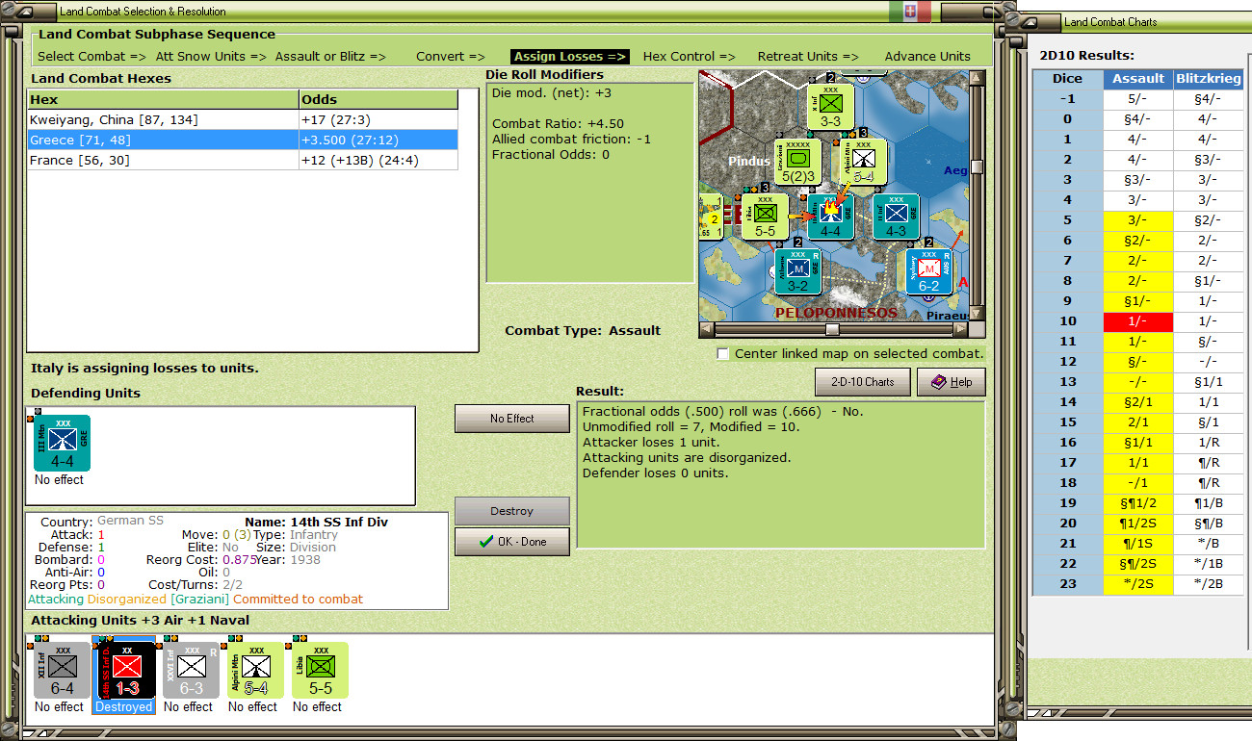Select the highlighted Assign Losses subphase

[570, 57]
